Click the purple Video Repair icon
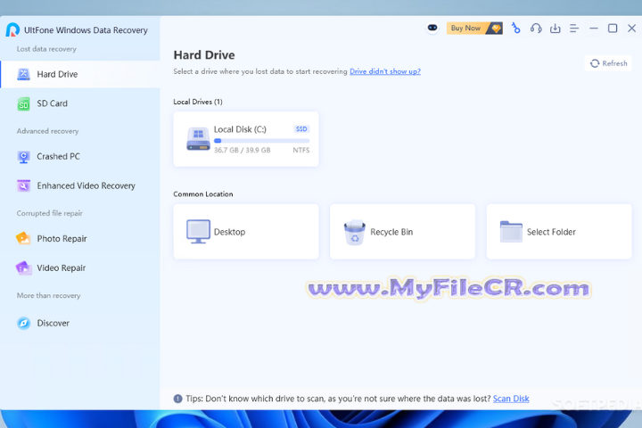 [23, 268]
